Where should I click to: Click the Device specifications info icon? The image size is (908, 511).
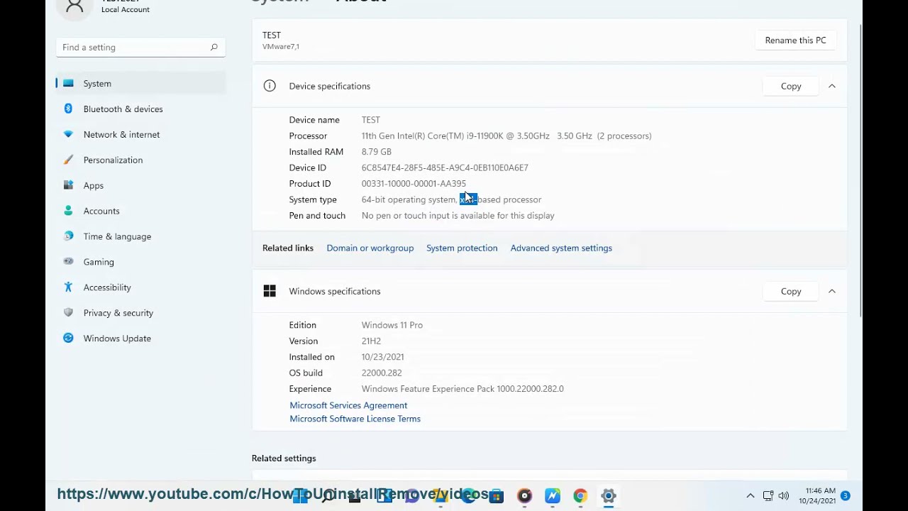270,86
